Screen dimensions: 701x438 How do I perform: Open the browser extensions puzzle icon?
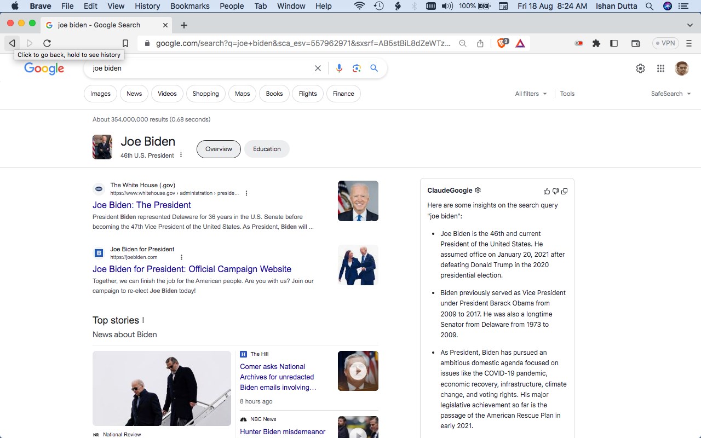[x=596, y=43]
